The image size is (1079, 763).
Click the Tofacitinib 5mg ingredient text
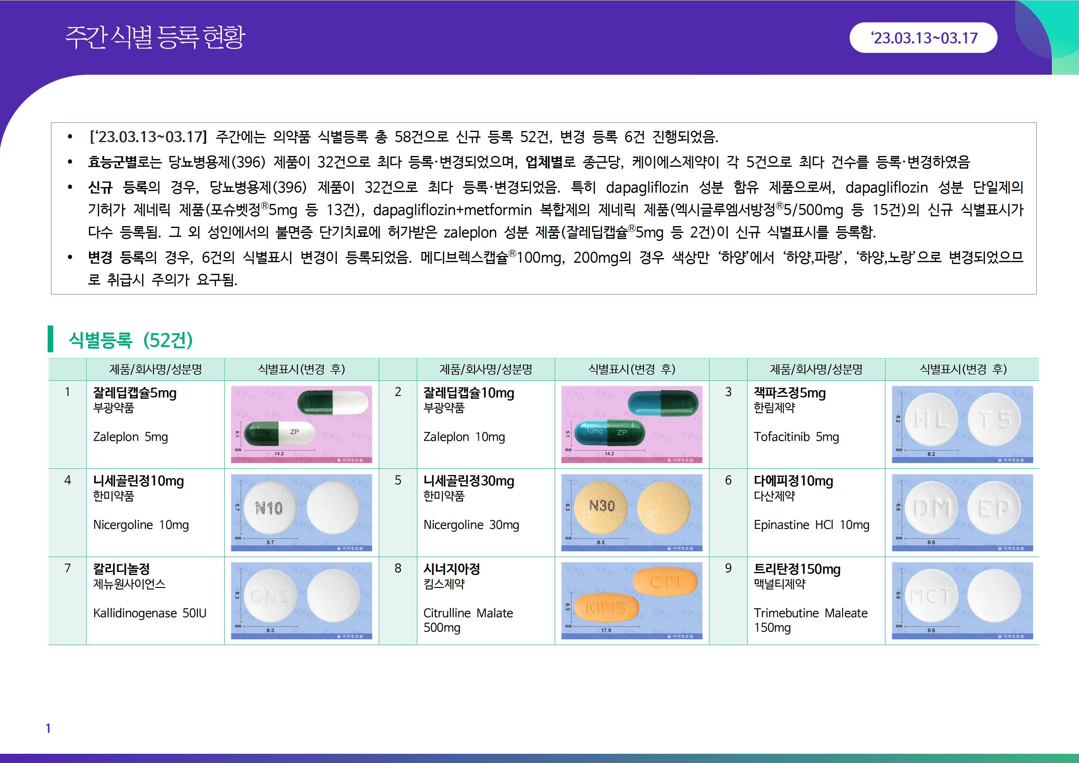click(796, 437)
